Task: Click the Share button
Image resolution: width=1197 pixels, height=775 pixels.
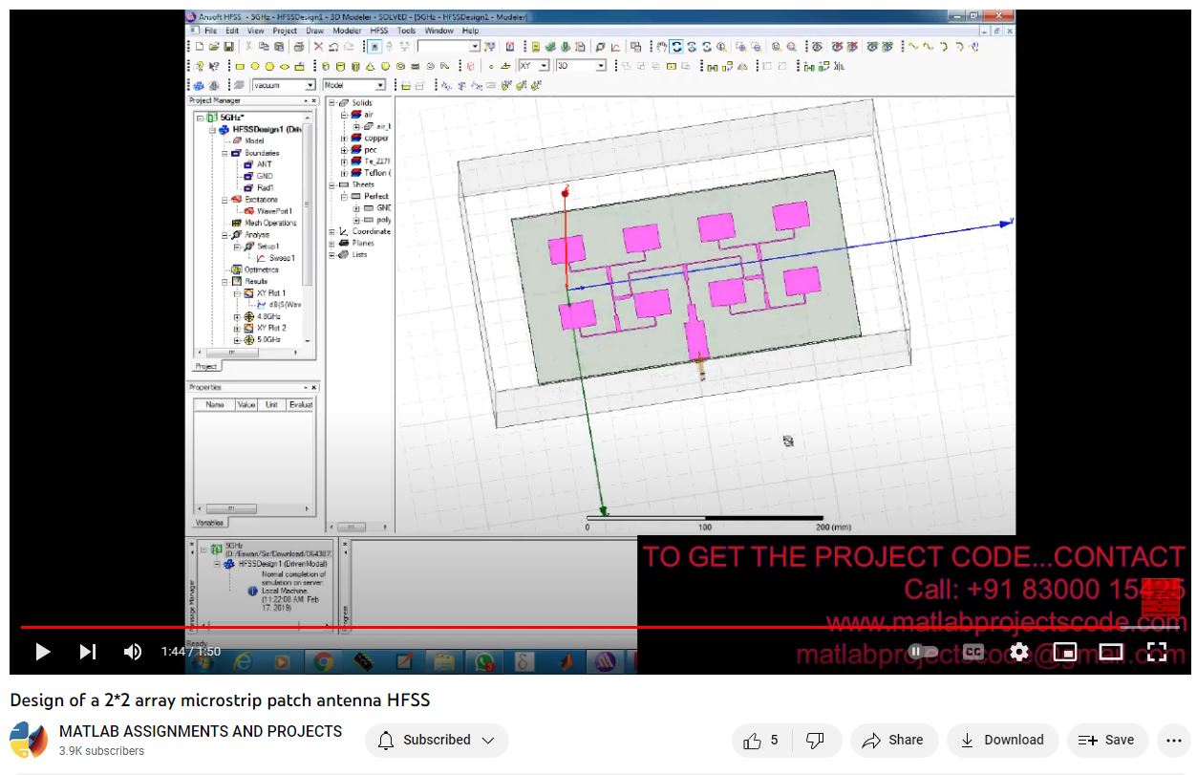Action: coord(892,740)
